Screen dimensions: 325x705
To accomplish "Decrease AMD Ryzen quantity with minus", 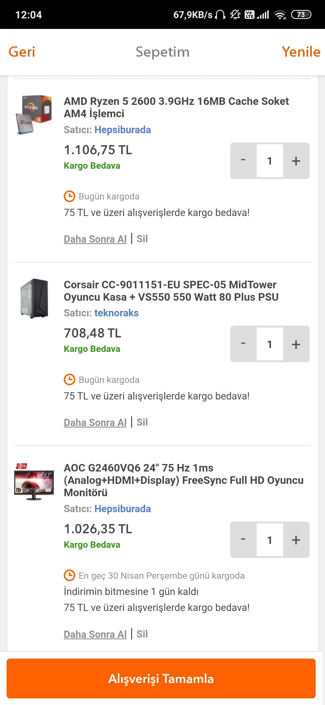I will (x=243, y=161).
